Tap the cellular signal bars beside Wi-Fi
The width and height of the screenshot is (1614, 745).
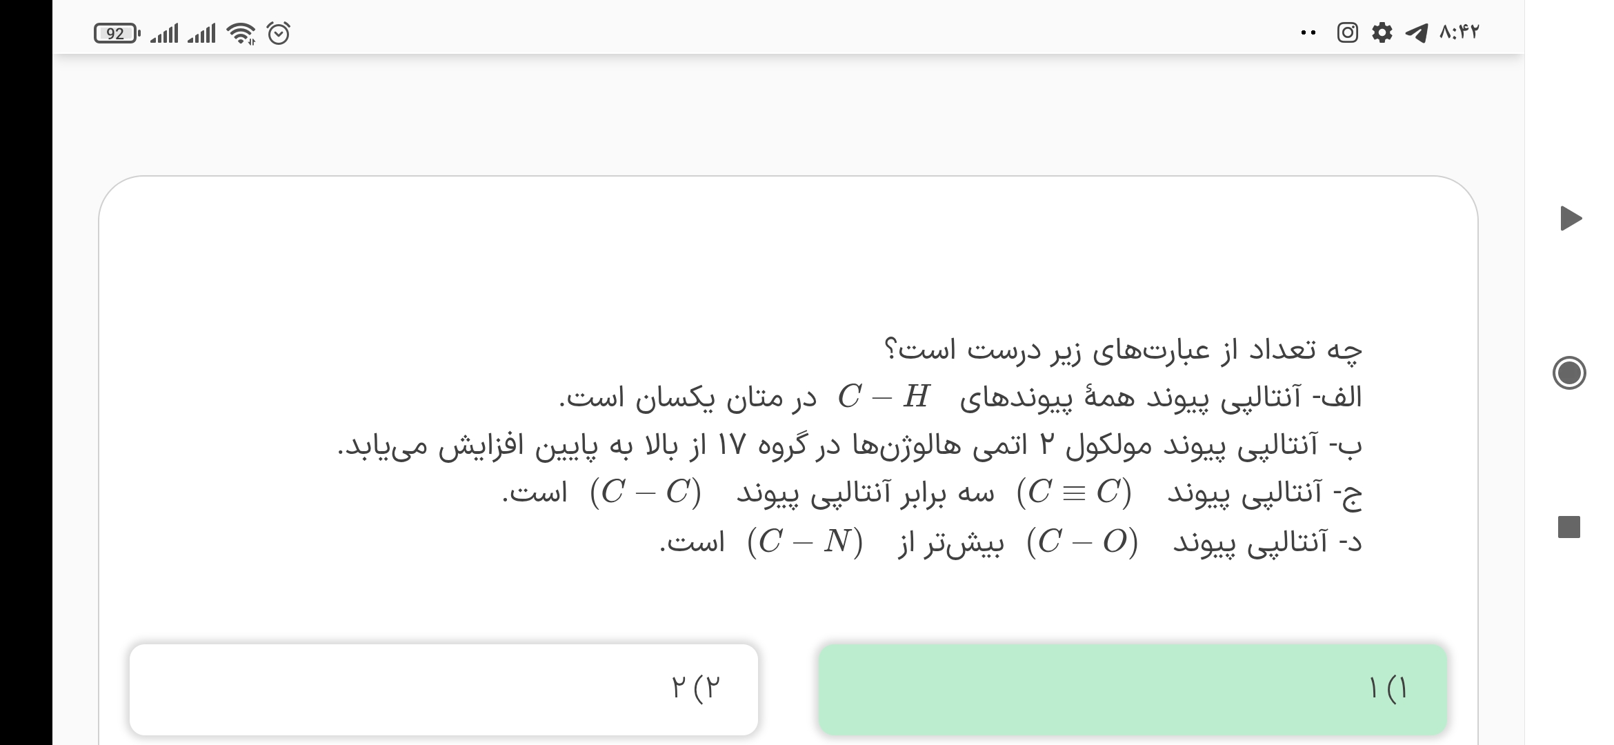coord(201,33)
